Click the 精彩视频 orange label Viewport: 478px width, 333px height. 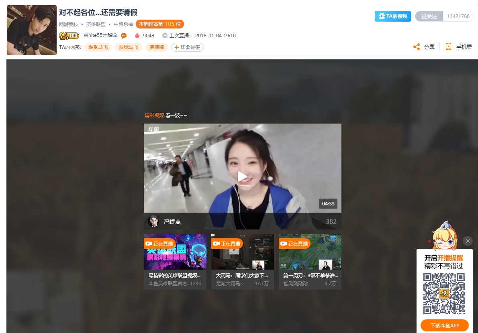click(154, 116)
